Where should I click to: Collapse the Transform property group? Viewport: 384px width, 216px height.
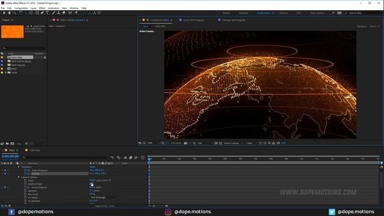point(19,167)
